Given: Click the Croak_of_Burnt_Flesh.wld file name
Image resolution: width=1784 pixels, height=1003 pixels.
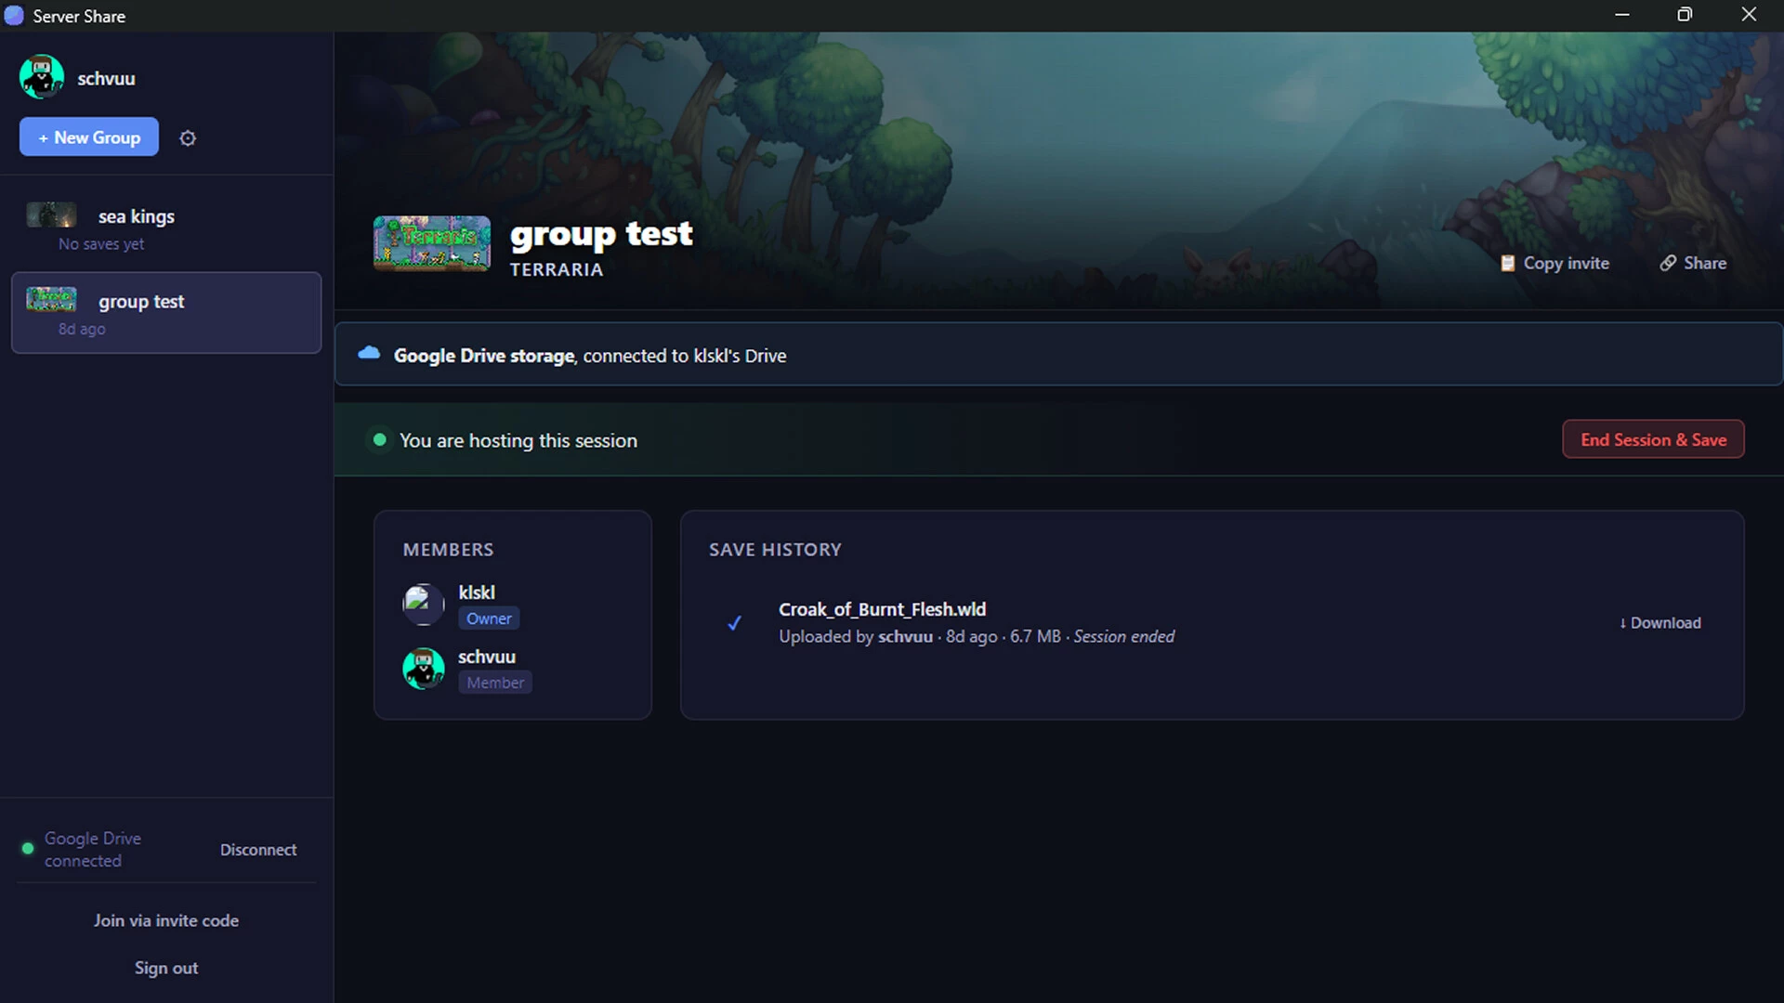Looking at the screenshot, I should [x=882, y=609].
